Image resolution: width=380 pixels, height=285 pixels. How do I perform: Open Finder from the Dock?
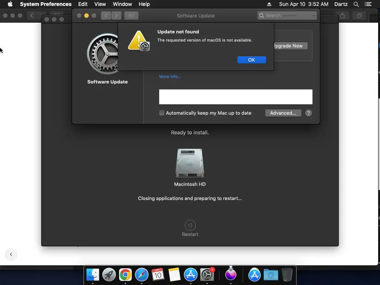(x=93, y=275)
